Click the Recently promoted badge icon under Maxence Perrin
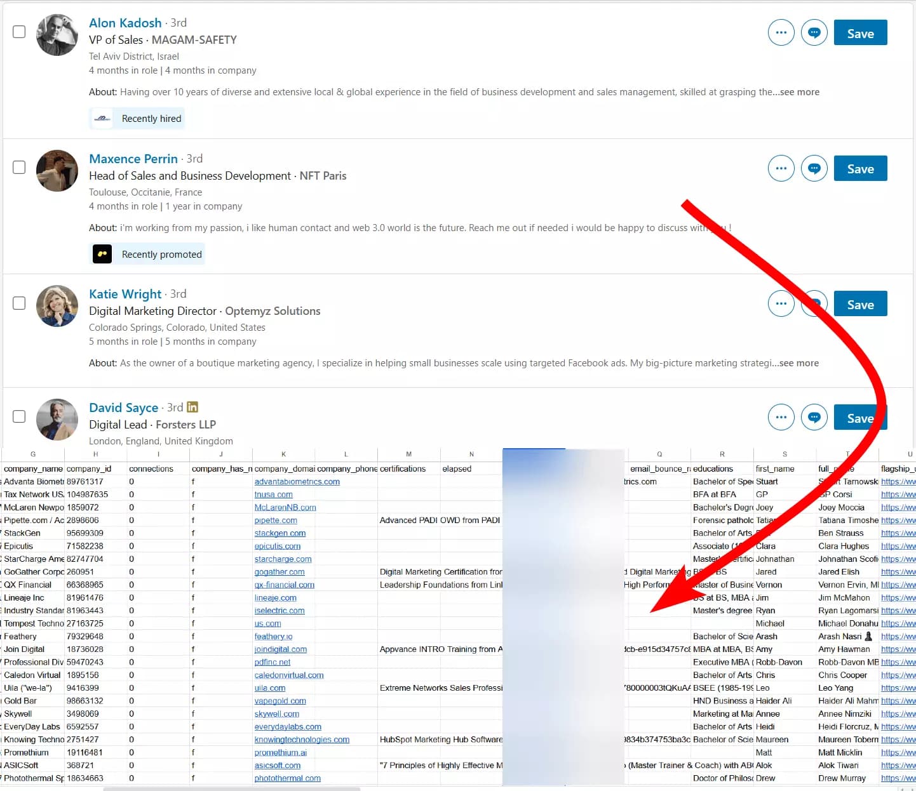 pos(102,254)
